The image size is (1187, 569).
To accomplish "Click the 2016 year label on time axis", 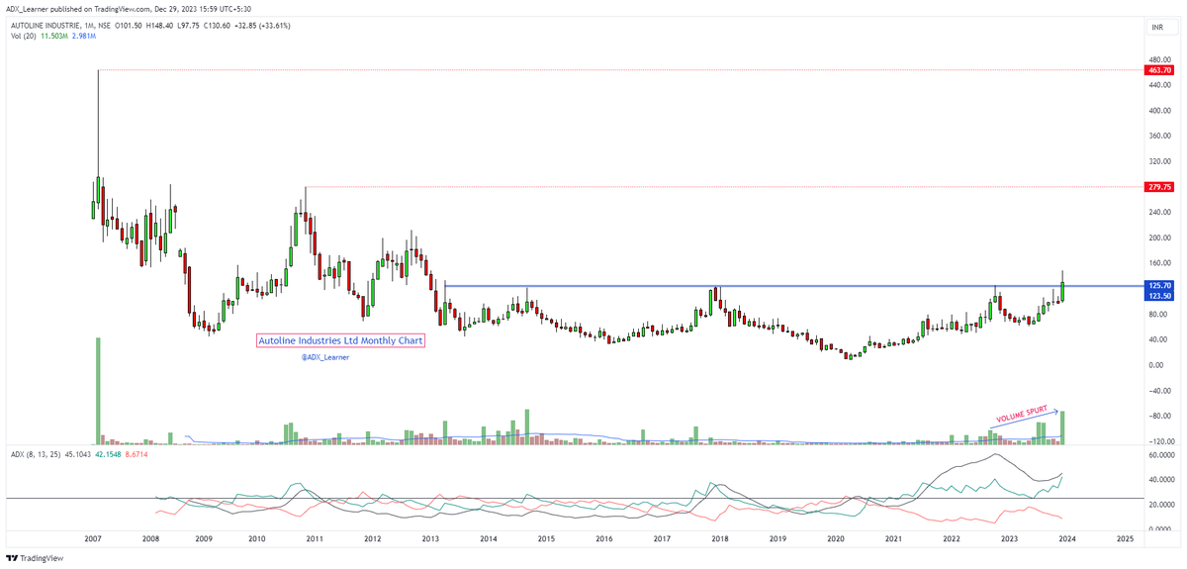I will point(604,539).
